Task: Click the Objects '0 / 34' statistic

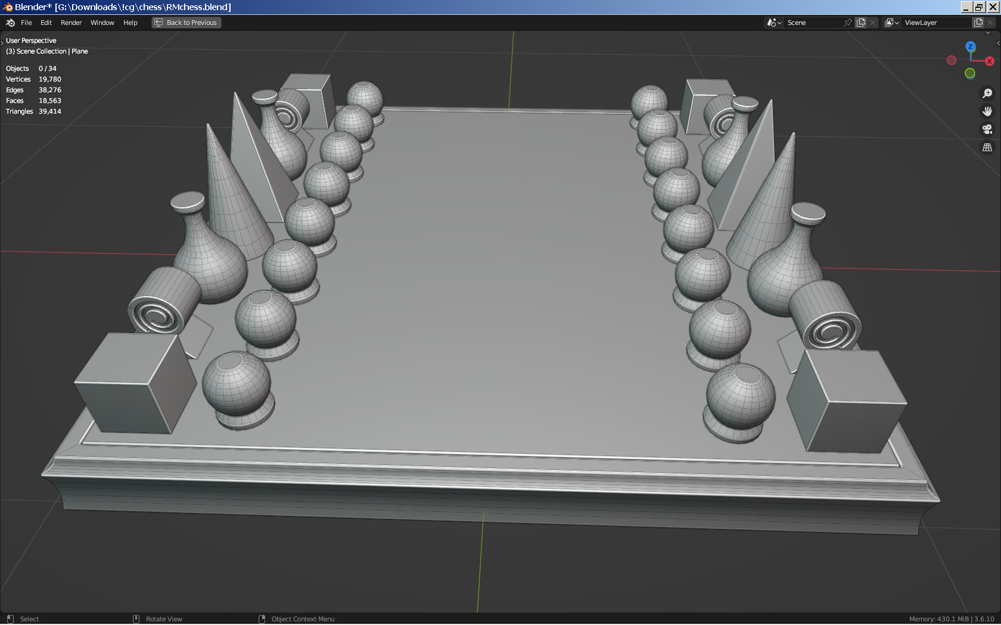Action: 48,68
